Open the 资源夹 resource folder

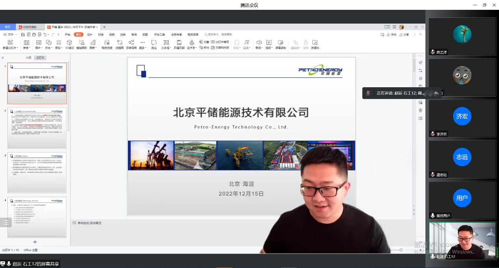click(x=315, y=42)
